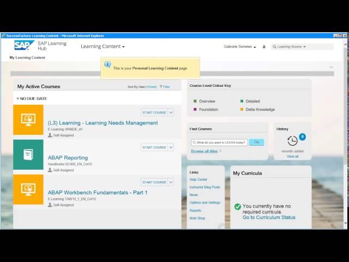Click the info icon in yellow tooltip
The width and height of the screenshot is (349, 262).
point(107,65)
